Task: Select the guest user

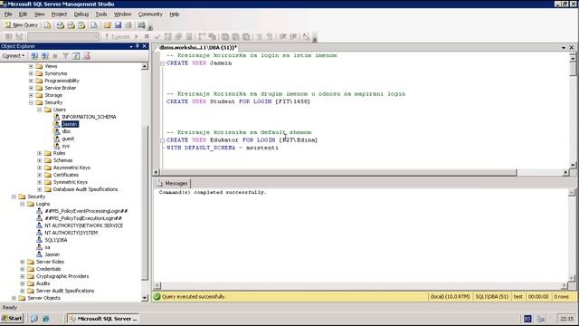Action: coord(68,139)
